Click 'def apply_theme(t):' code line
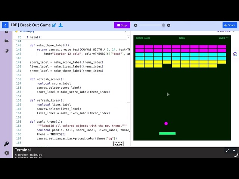The width and height of the screenshot is (239, 179). pos(46,122)
